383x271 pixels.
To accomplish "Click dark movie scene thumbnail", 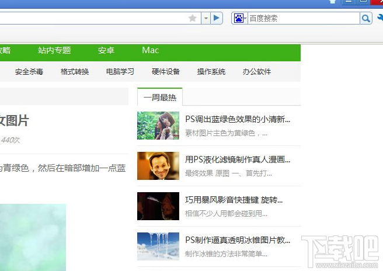I will [158, 206].
